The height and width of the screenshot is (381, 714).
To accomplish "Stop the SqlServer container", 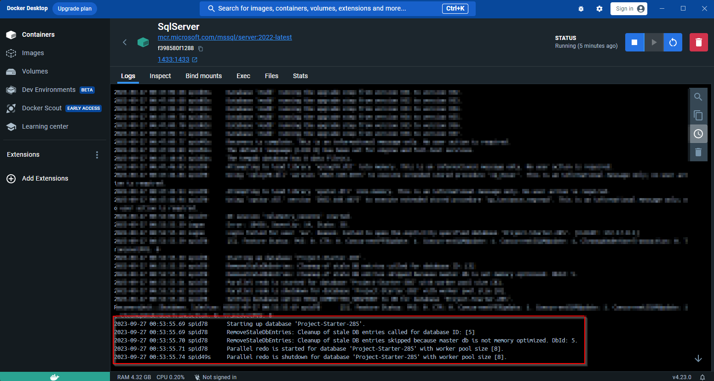I will coord(634,42).
